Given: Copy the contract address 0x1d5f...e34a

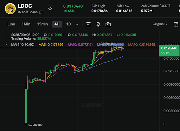Looking at the screenshot, I should pos(40,12).
